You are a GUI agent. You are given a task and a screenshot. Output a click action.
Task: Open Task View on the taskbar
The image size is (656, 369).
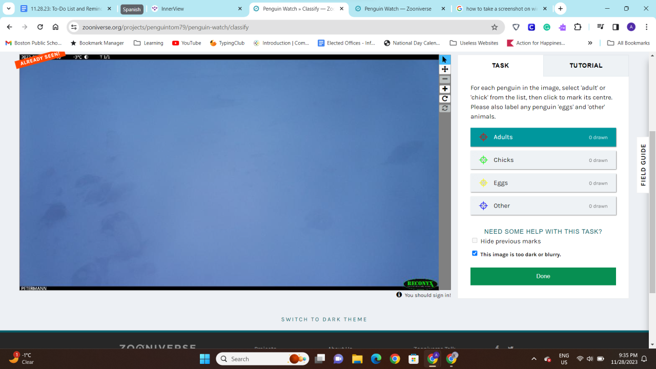320,359
